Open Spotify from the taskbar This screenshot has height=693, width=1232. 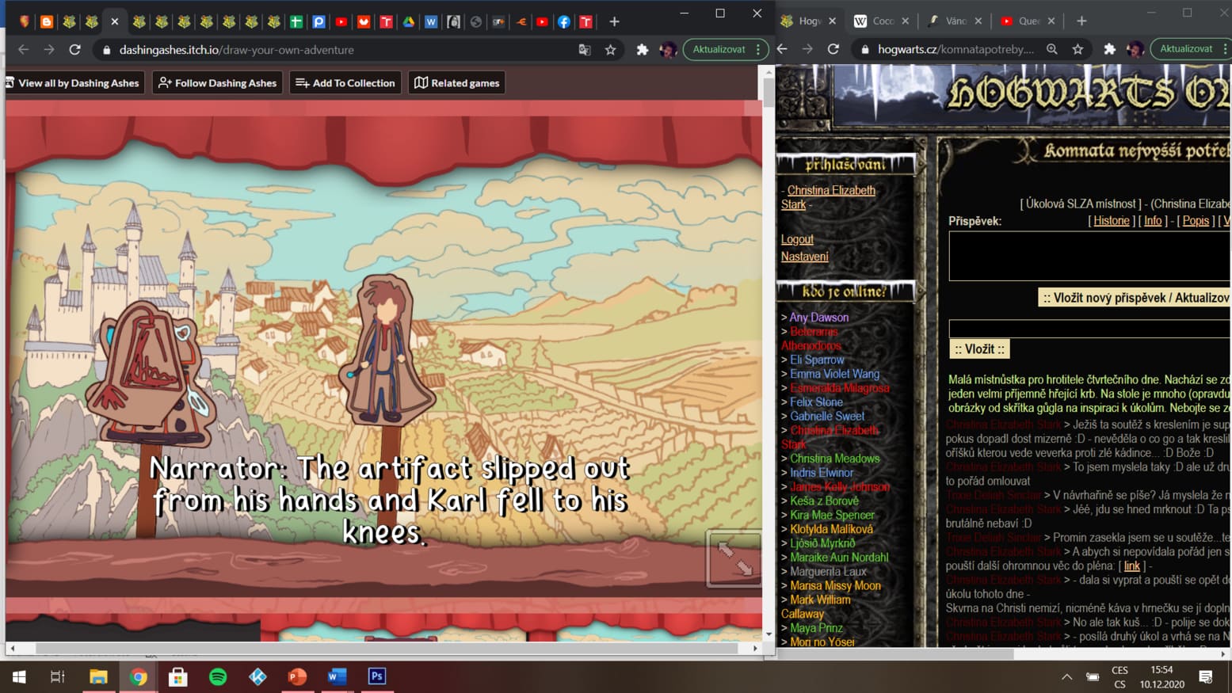click(218, 676)
